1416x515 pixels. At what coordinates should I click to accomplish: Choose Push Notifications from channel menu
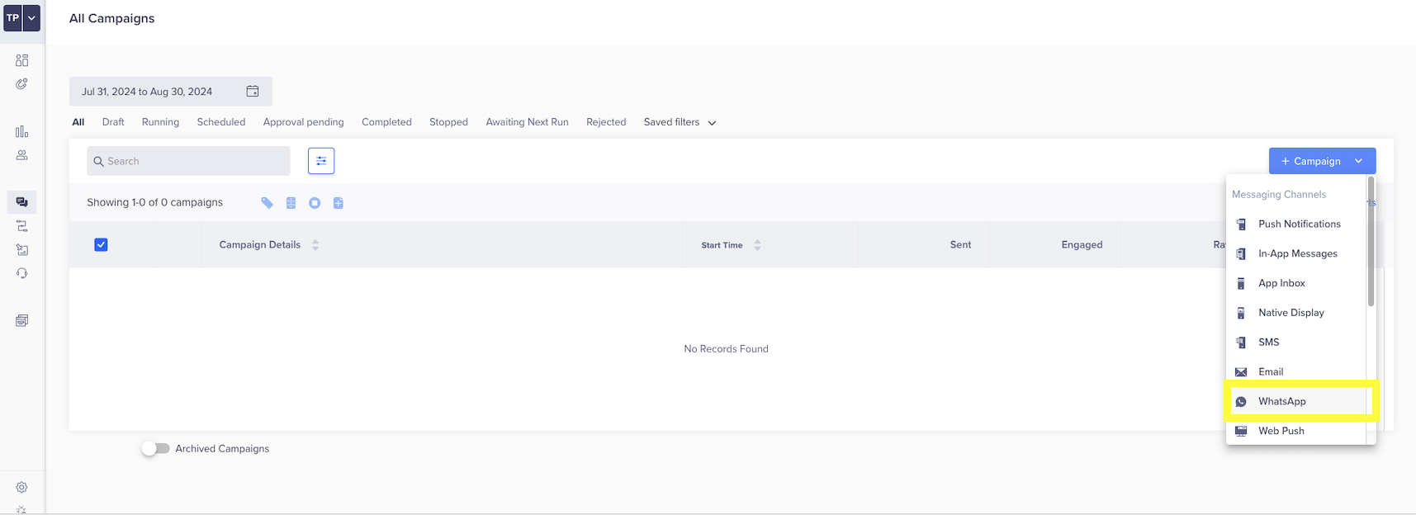tap(1299, 224)
